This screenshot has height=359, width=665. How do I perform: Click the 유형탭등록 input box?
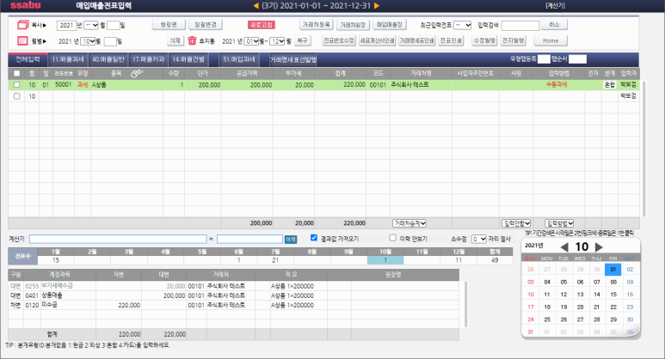[544, 59]
